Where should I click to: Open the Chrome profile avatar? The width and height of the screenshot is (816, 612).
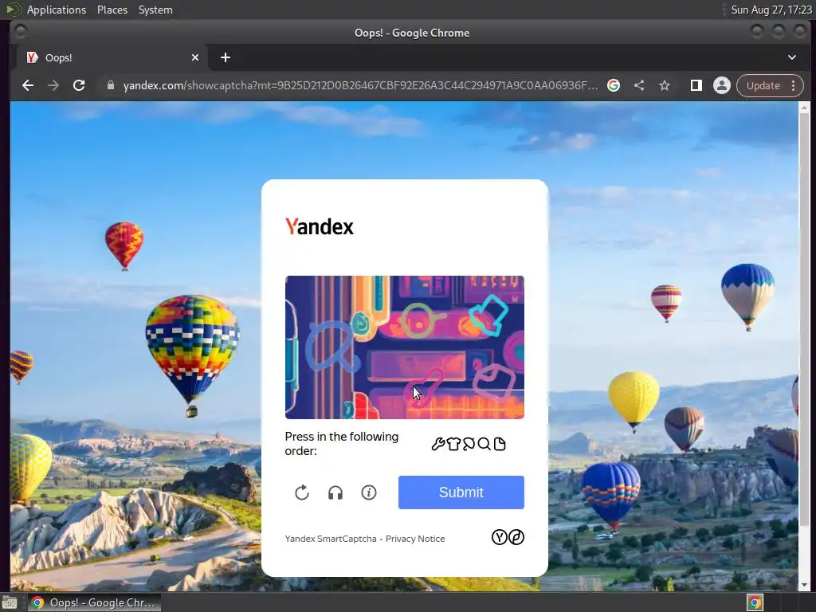point(722,85)
